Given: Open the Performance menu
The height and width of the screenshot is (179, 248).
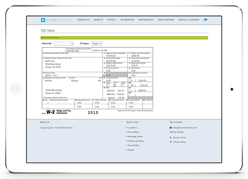Looking at the screenshot, I should (146, 20).
